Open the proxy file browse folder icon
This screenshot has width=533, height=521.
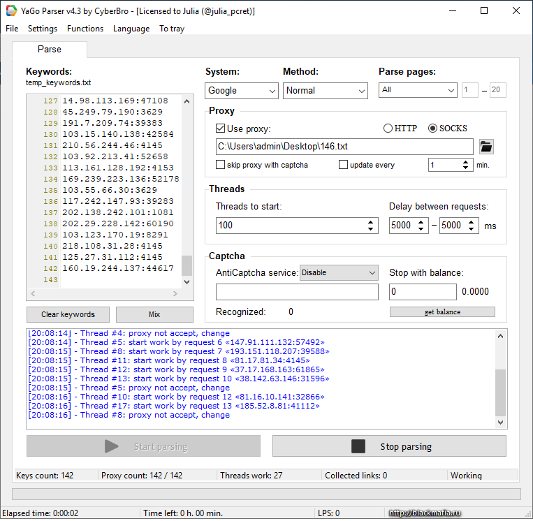click(x=487, y=147)
